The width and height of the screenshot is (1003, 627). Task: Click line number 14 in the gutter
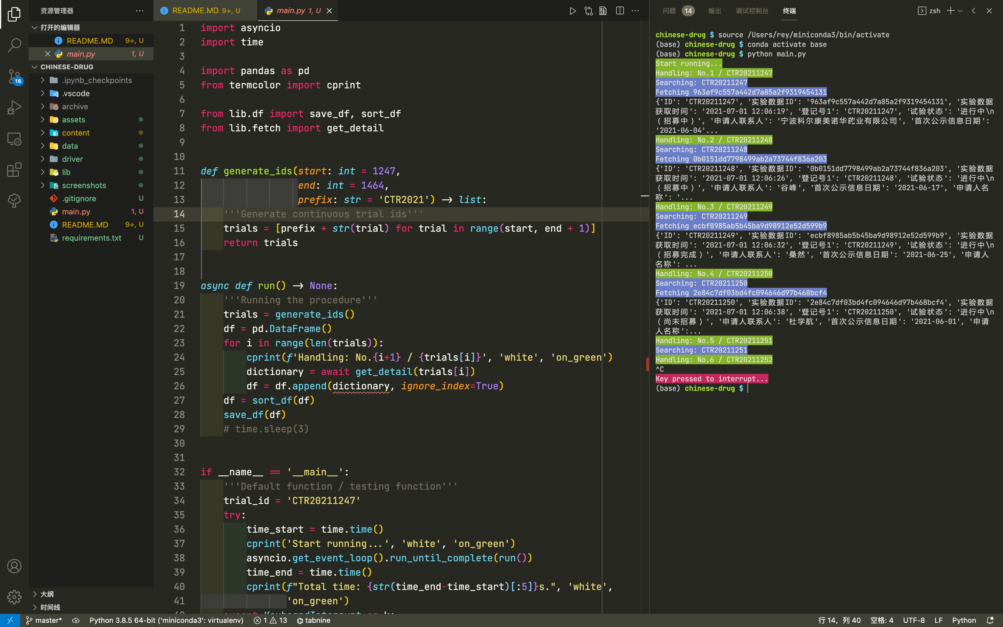coord(179,214)
